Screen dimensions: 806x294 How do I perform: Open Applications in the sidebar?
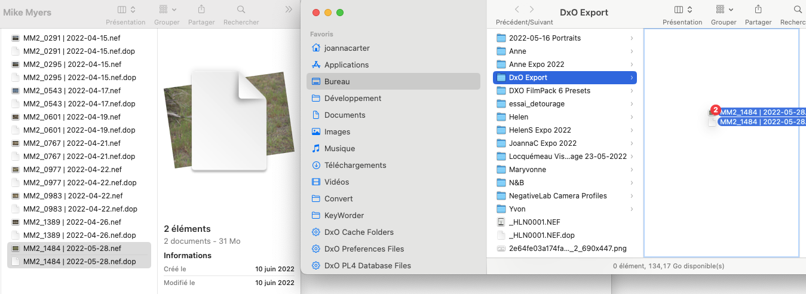[x=346, y=65]
